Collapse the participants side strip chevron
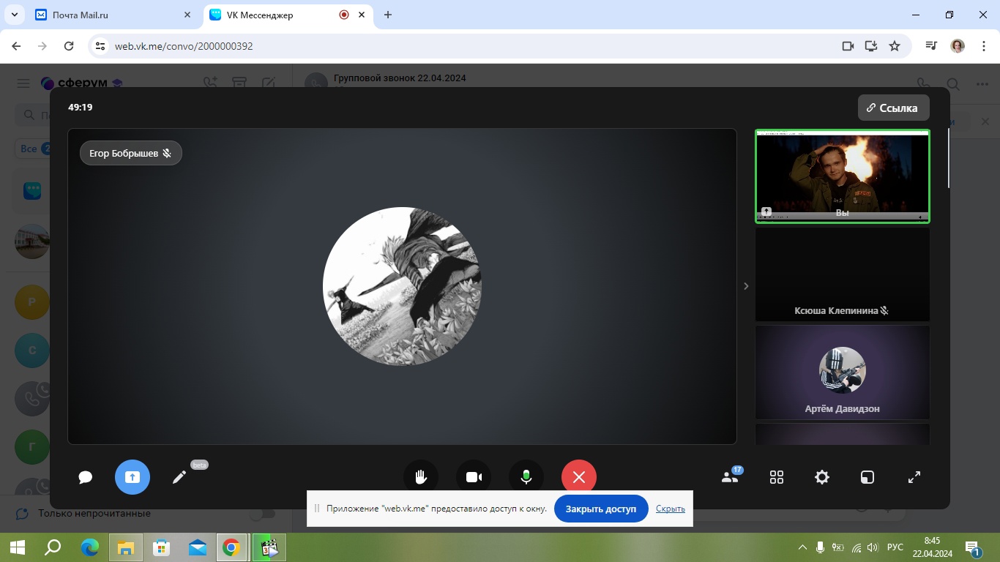1000x562 pixels. point(746,286)
